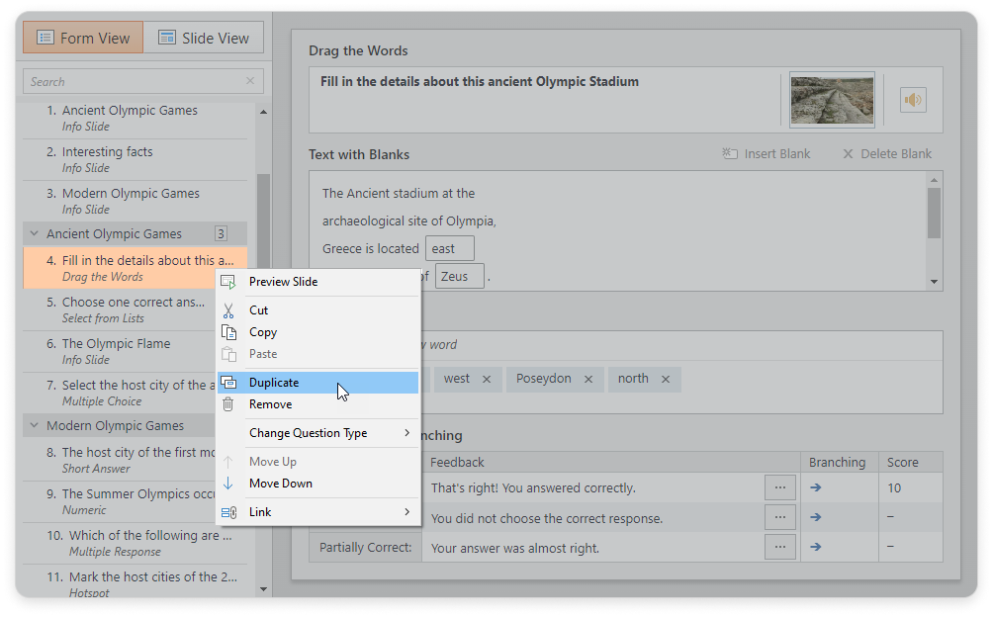Screen dimensions: 993x617
Task: Select slide 3 Modern Olympic Games Info Slide
Action: click(135, 202)
